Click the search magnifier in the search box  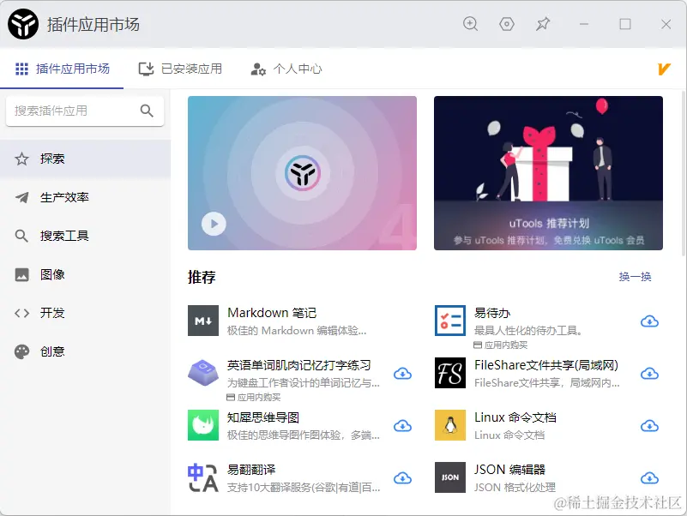(x=147, y=111)
